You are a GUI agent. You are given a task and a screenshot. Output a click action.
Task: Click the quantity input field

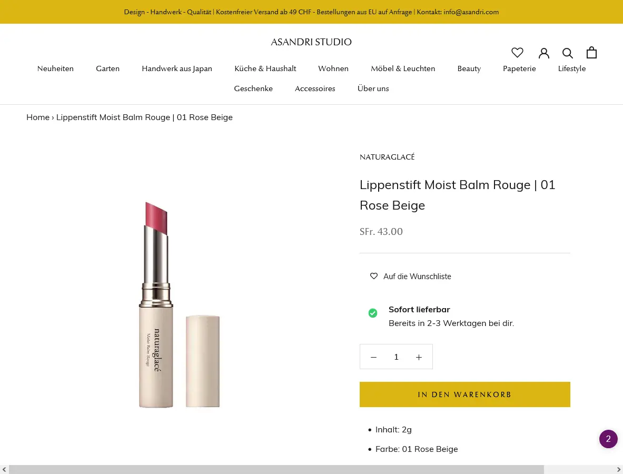click(x=396, y=357)
